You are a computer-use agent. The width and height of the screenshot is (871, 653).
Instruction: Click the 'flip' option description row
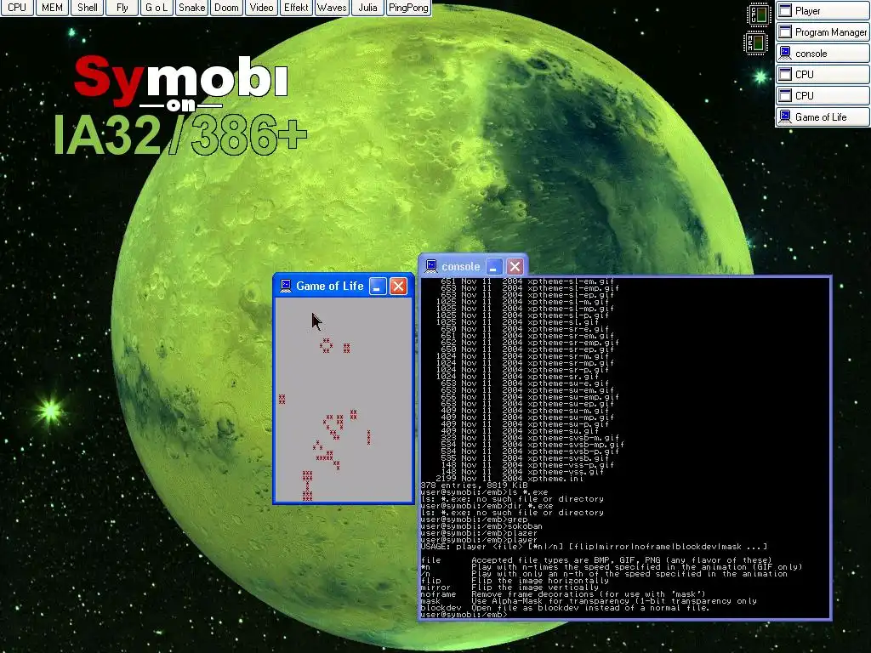515,581
